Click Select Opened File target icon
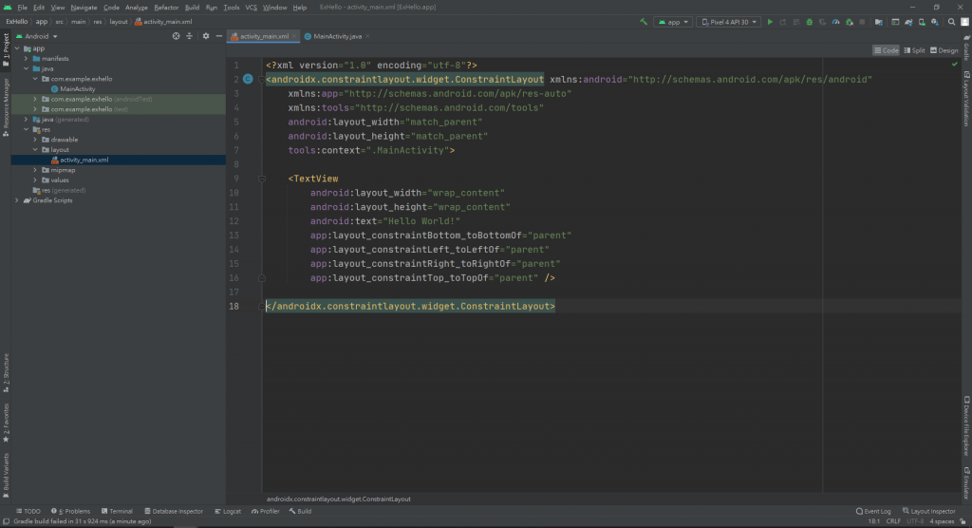 (x=176, y=36)
